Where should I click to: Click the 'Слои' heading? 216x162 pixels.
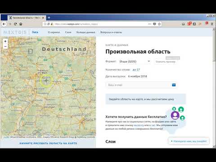tap(110, 142)
